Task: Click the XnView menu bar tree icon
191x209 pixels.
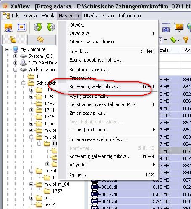Action: 6,16
